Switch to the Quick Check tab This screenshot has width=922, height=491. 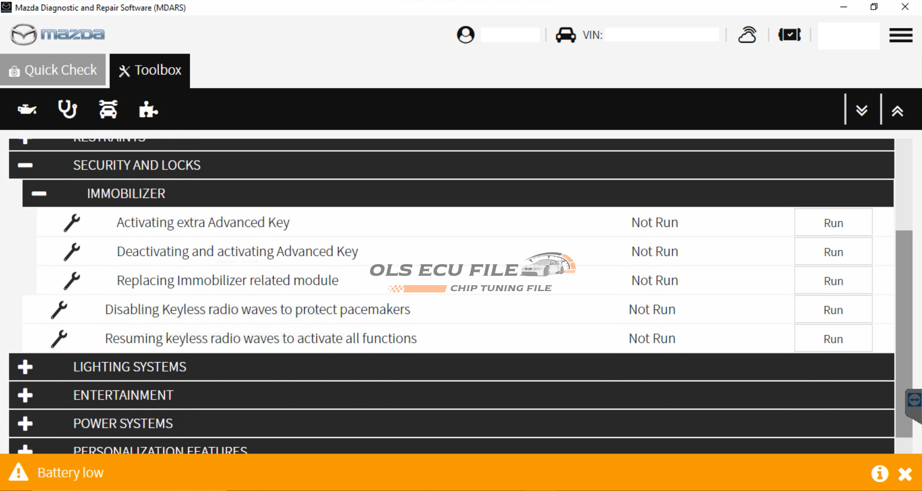[x=53, y=70]
